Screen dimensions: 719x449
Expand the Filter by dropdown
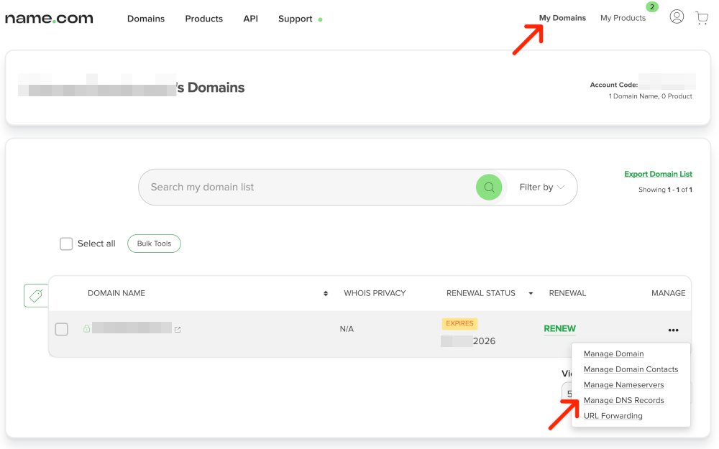[542, 188]
